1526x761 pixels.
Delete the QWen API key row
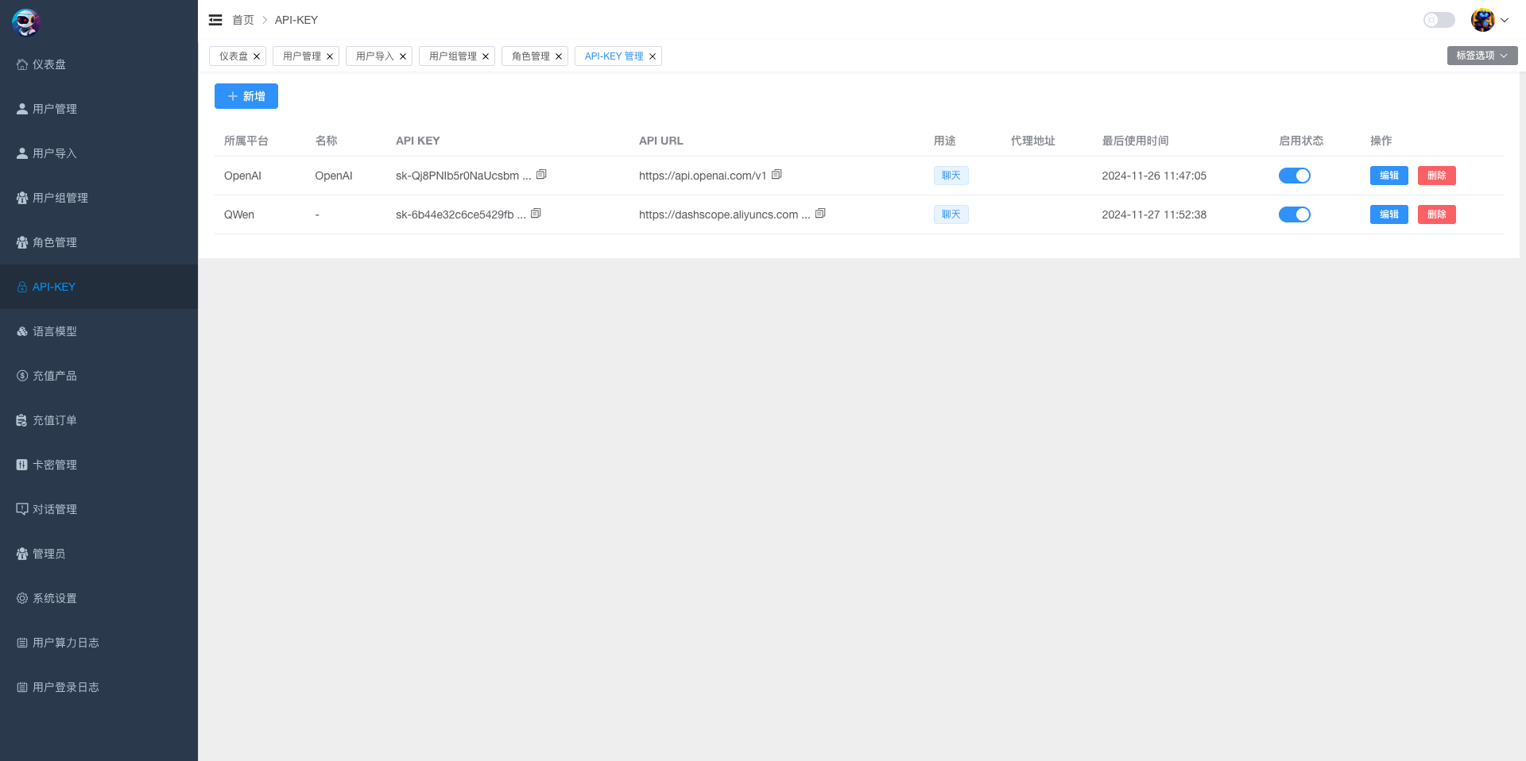coord(1436,214)
